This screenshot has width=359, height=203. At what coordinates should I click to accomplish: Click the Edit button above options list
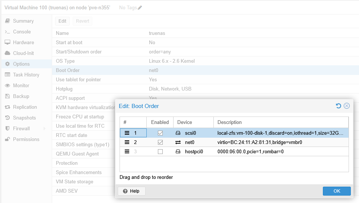62,21
